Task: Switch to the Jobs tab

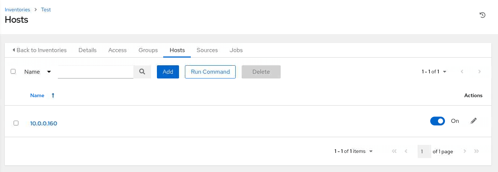Action: tap(236, 50)
